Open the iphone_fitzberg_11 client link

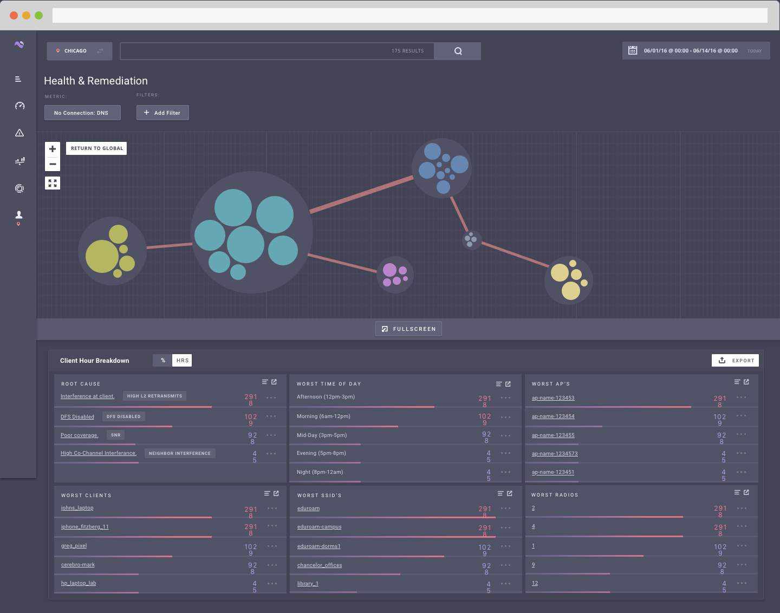tap(85, 527)
